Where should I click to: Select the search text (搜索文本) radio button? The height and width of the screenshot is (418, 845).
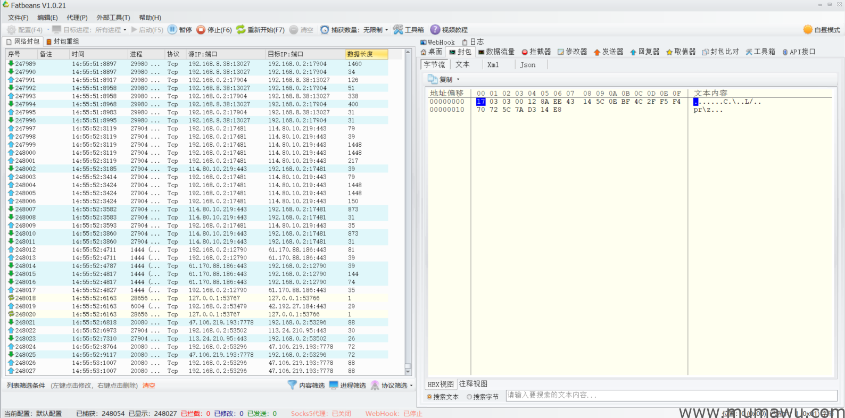(429, 397)
